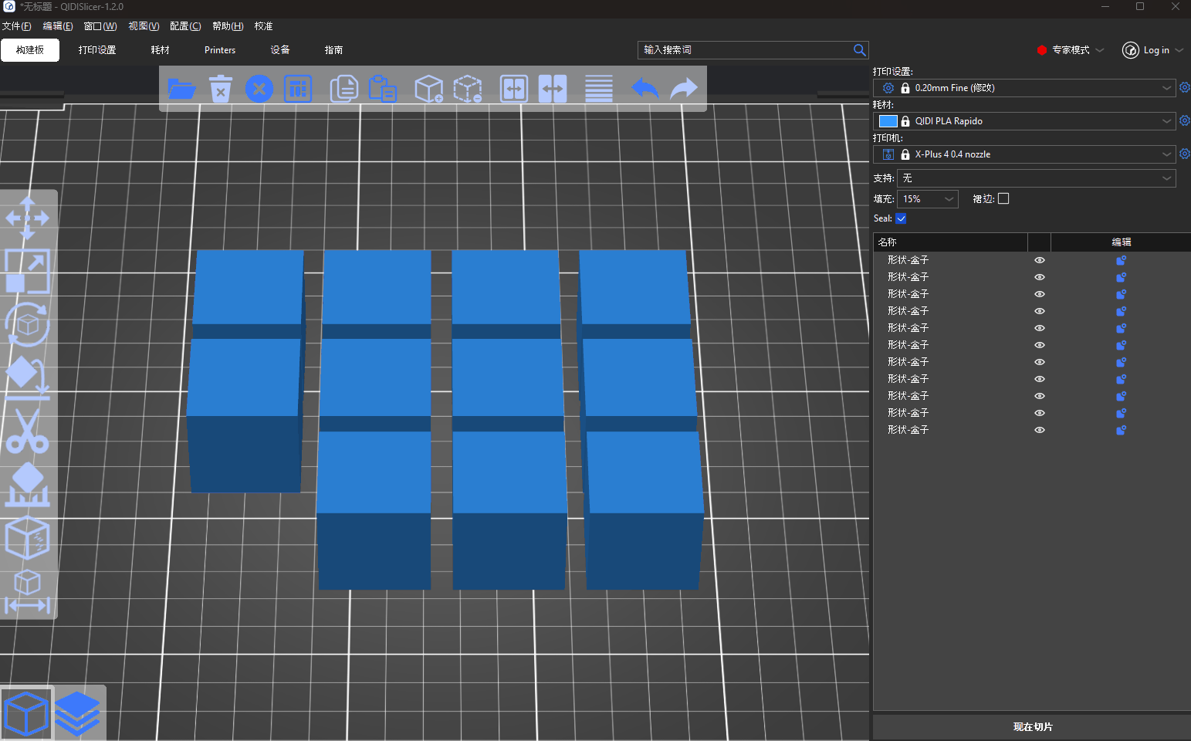Switch to sliced layers preview icon
1191x741 pixels.
tap(78, 714)
